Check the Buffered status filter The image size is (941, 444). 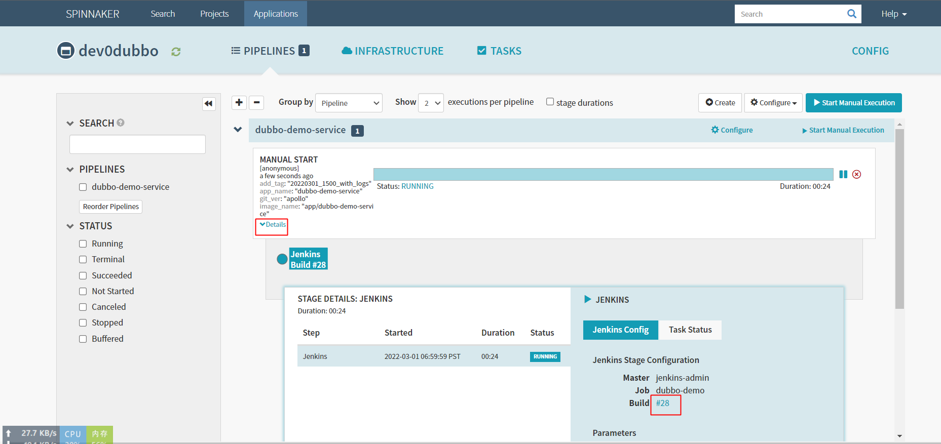83,339
